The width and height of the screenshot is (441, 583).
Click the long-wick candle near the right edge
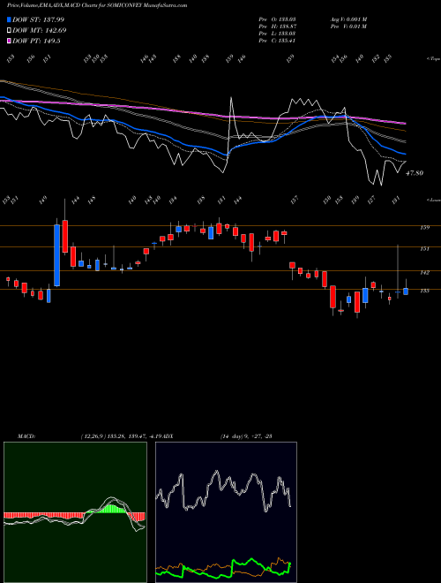(x=398, y=271)
